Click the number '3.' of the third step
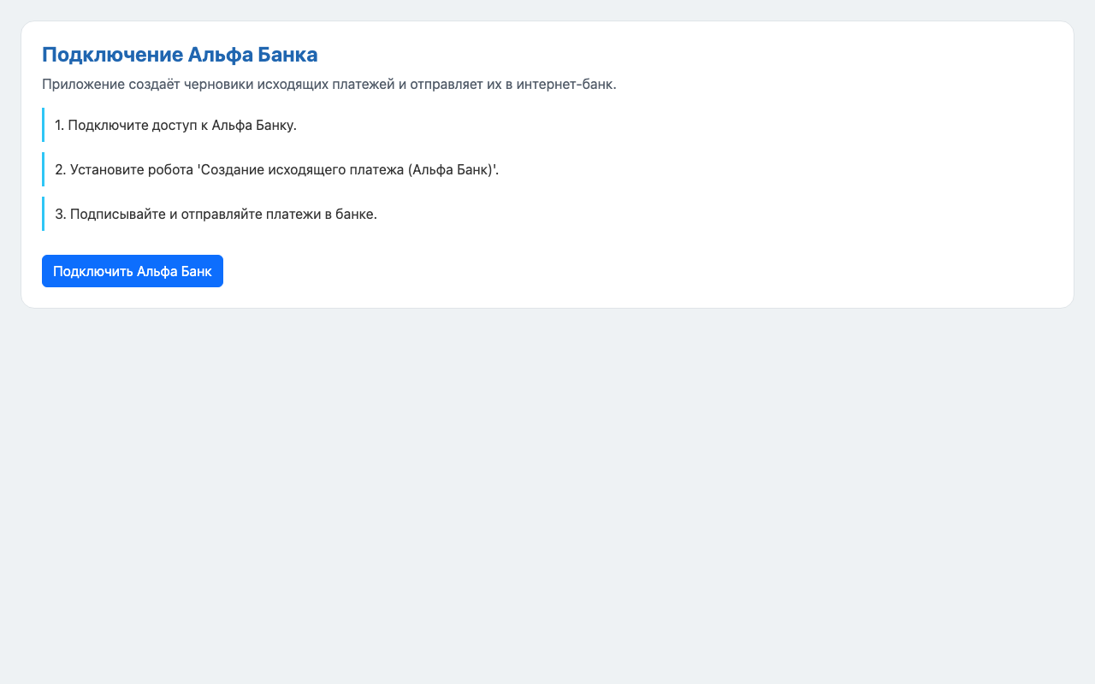This screenshot has height=684, width=1095. click(60, 214)
